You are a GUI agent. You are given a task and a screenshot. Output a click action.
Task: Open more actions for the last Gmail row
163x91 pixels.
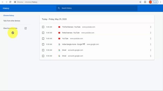tap(151, 56)
